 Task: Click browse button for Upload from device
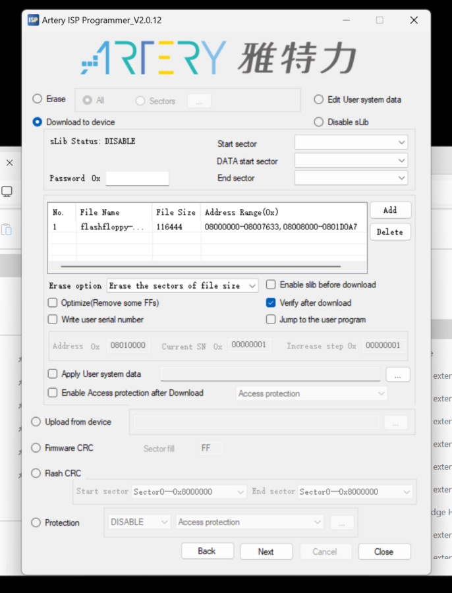coord(395,422)
